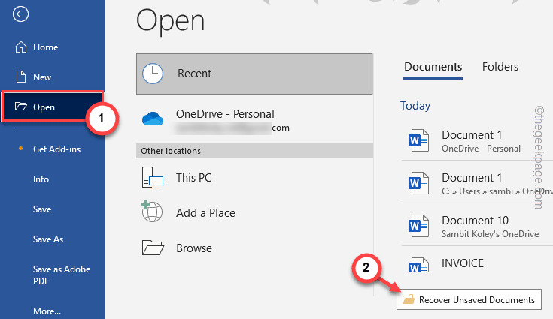Expand the More... menu item
Viewport: 553px width, 319px height.
(47, 311)
